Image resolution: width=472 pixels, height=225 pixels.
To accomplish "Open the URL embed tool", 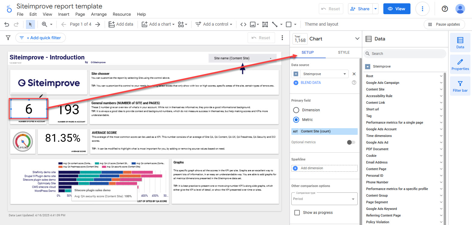I will pyautogui.click(x=243, y=24).
